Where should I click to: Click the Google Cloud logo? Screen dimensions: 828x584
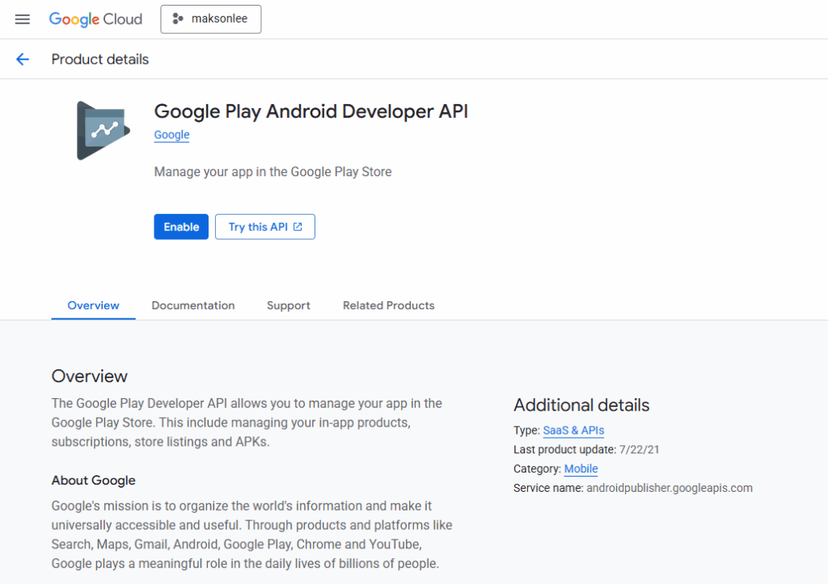pyautogui.click(x=95, y=19)
